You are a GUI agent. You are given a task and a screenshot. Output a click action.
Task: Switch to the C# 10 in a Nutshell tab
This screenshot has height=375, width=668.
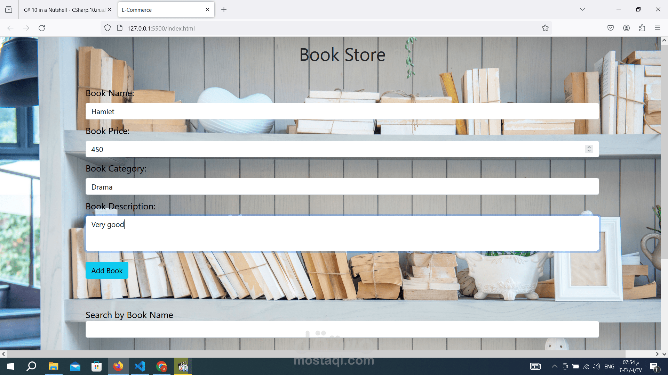pyautogui.click(x=64, y=10)
